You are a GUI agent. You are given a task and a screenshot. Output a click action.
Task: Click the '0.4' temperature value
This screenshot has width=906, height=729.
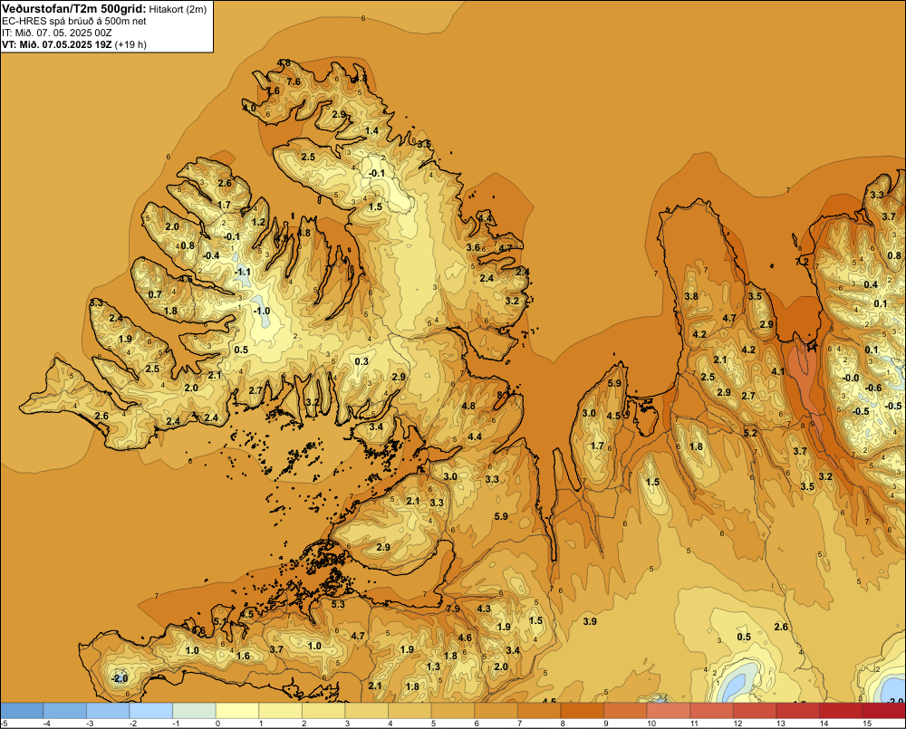871,284
